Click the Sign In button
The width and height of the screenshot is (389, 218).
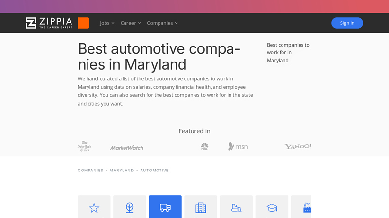coord(347,23)
